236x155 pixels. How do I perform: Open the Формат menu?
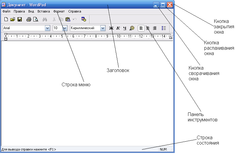click(59, 11)
